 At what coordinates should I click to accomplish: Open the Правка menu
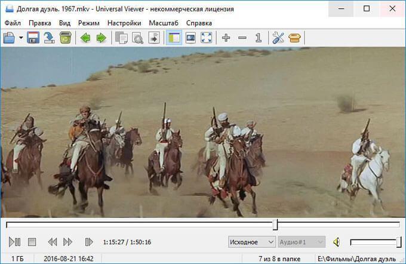click(40, 23)
